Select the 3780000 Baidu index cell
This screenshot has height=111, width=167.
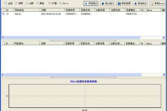point(72,14)
